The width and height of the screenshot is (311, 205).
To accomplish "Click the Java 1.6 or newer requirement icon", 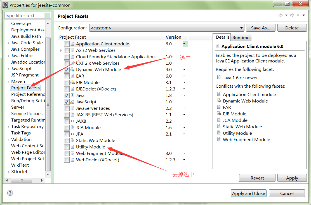I will 219,78.
